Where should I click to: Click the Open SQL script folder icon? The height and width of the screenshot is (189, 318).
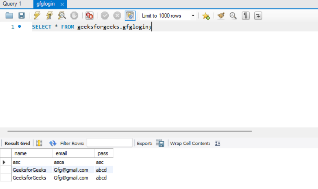click(9, 16)
